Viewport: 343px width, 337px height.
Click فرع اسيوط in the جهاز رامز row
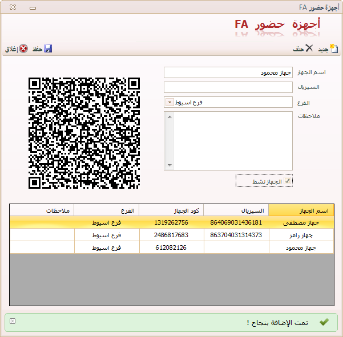[x=107, y=235]
